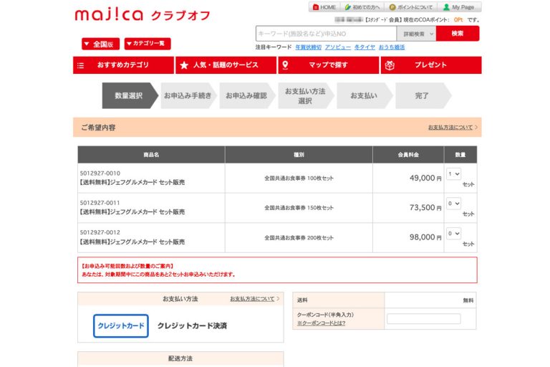The width and height of the screenshot is (550, 367).
Task: Click the 商品名 column header
Action: tap(151, 155)
